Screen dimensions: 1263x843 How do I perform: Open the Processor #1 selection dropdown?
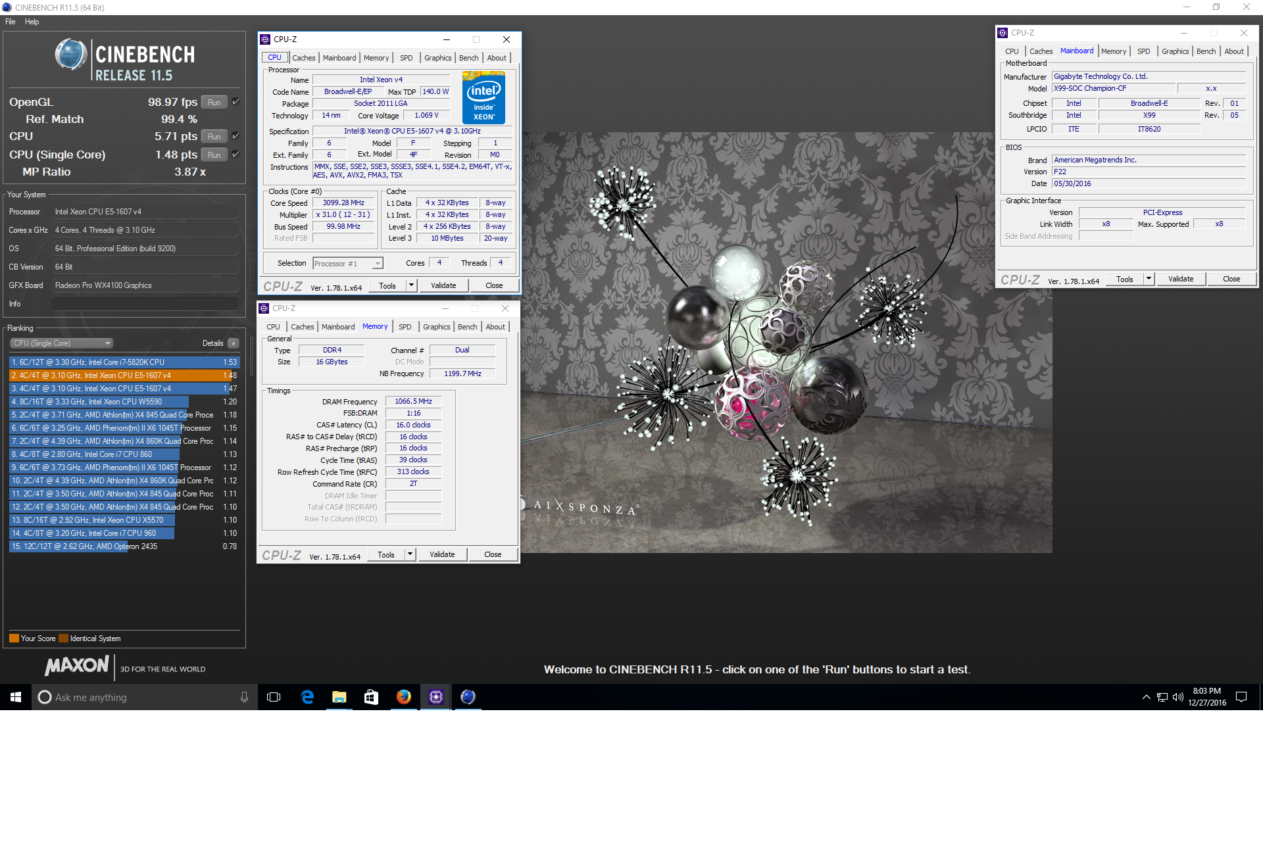point(347,264)
